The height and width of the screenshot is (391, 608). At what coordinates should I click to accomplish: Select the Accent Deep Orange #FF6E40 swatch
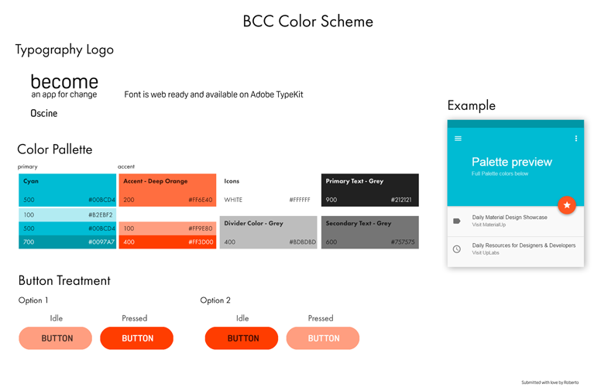(167, 190)
